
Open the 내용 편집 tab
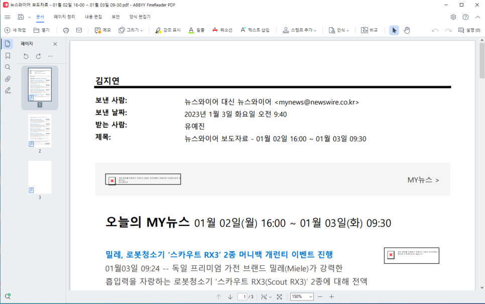pyautogui.click(x=93, y=17)
